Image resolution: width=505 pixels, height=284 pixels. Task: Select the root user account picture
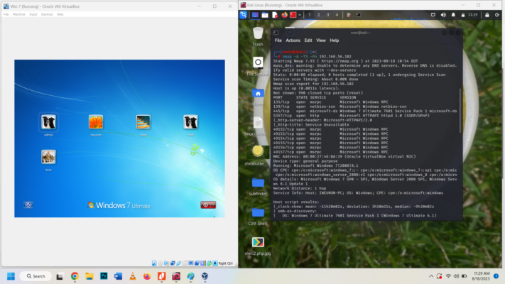coord(190,122)
